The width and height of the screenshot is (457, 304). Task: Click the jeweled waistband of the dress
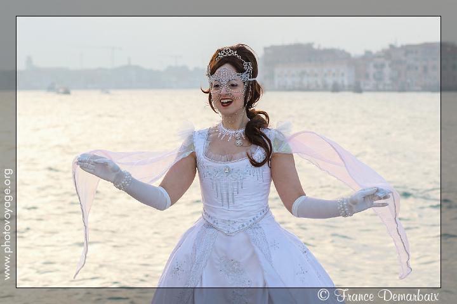point(235,223)
